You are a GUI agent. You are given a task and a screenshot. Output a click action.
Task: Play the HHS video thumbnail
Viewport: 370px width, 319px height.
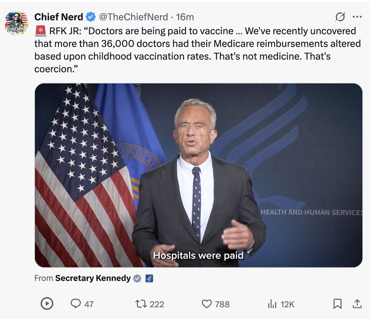(x=198, y=175)
